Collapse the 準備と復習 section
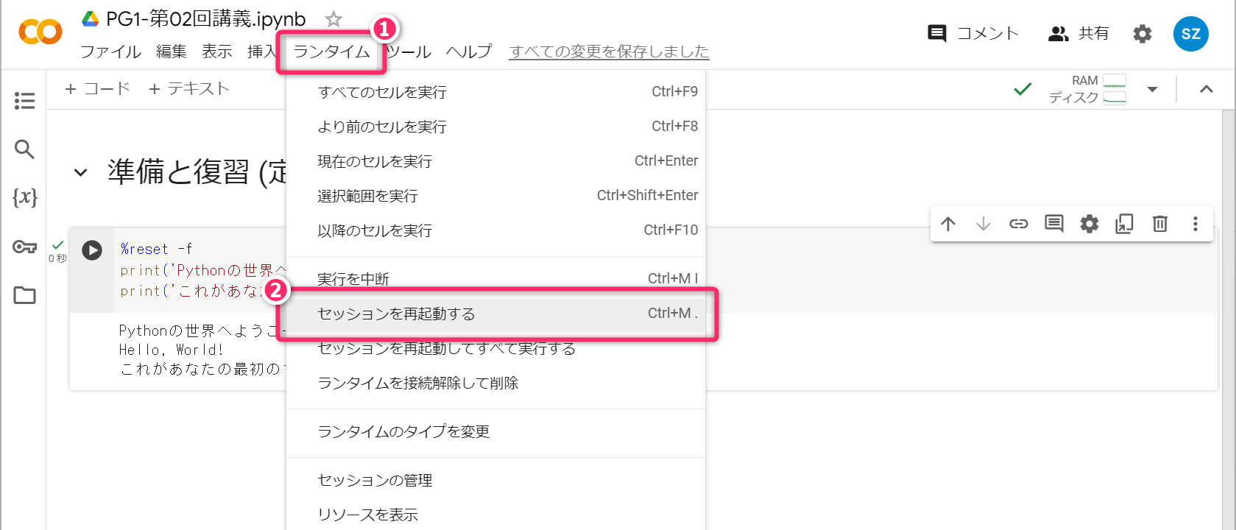The width and height of the screenshot is (1236, 530). [x=80, y=173]
